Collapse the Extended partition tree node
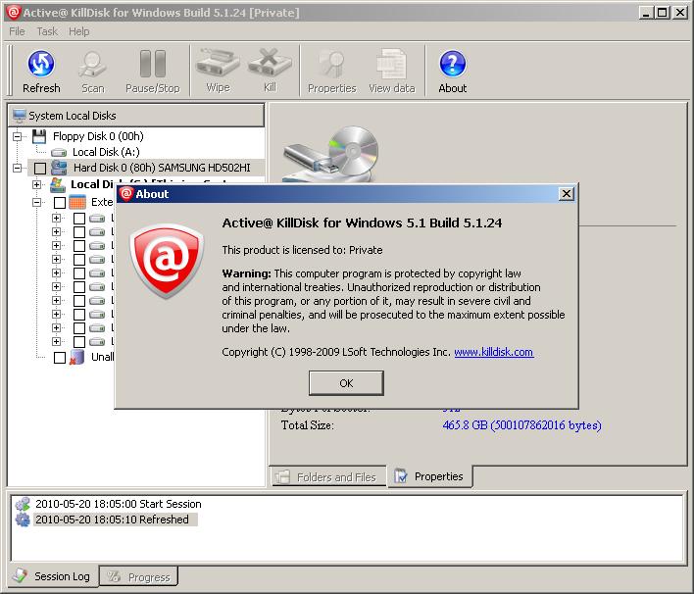The height and width of the screenshot is (594, 694). pyautogui.click(x=36, y=202)
